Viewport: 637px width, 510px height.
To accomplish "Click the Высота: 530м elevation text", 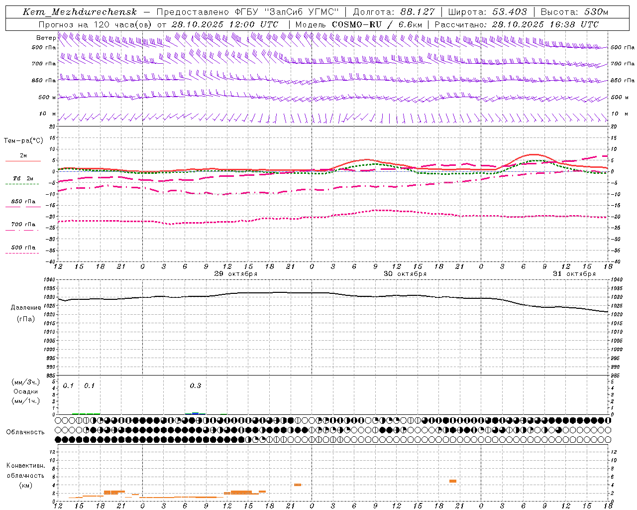I will [574, 12].
